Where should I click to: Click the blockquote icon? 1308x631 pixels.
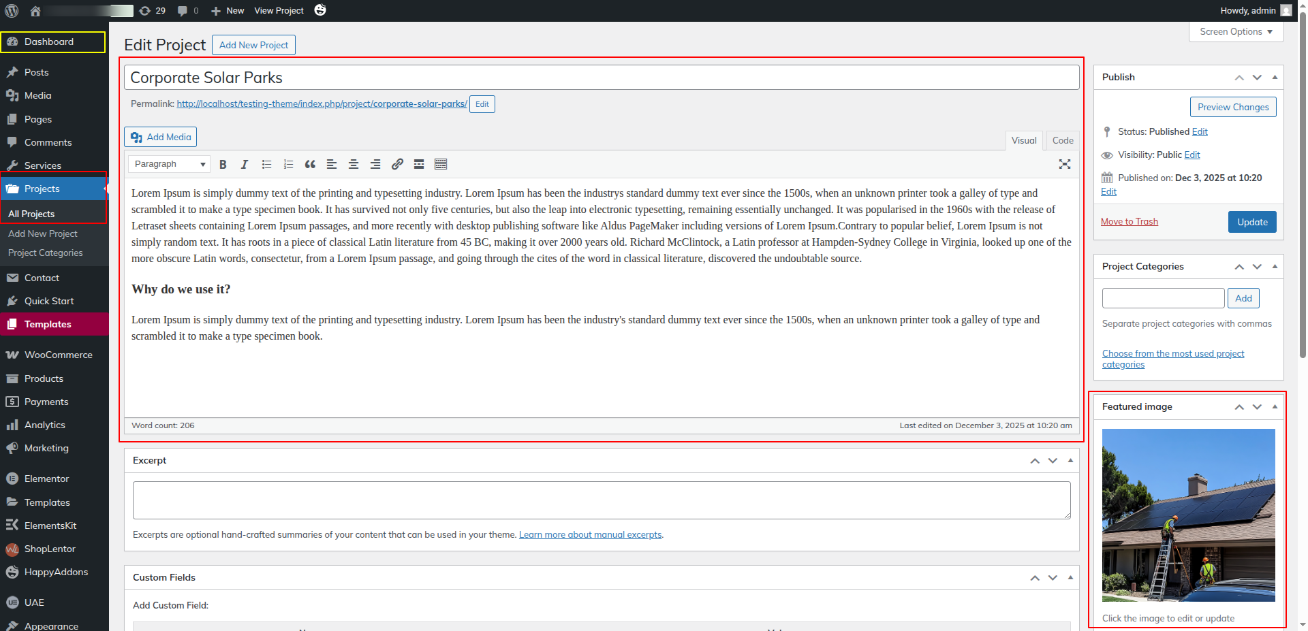[x=310, y=164]
